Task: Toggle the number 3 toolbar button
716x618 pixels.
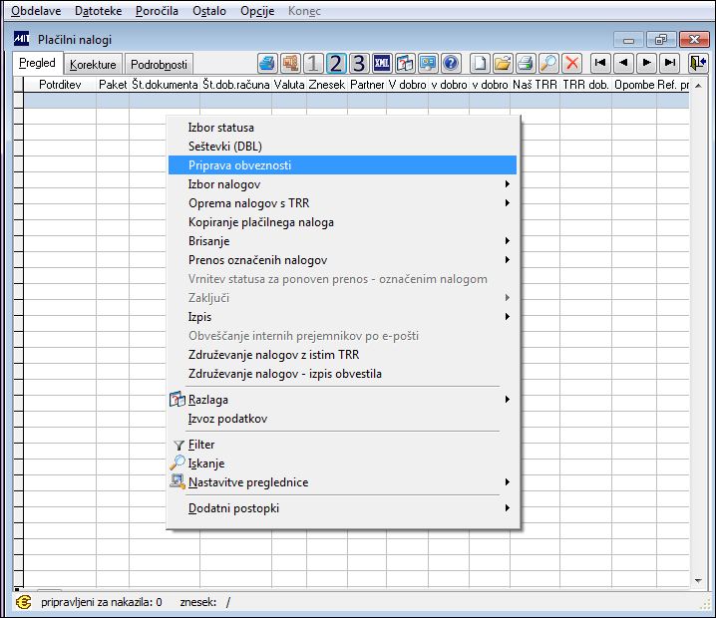Action: pos(359,63)
